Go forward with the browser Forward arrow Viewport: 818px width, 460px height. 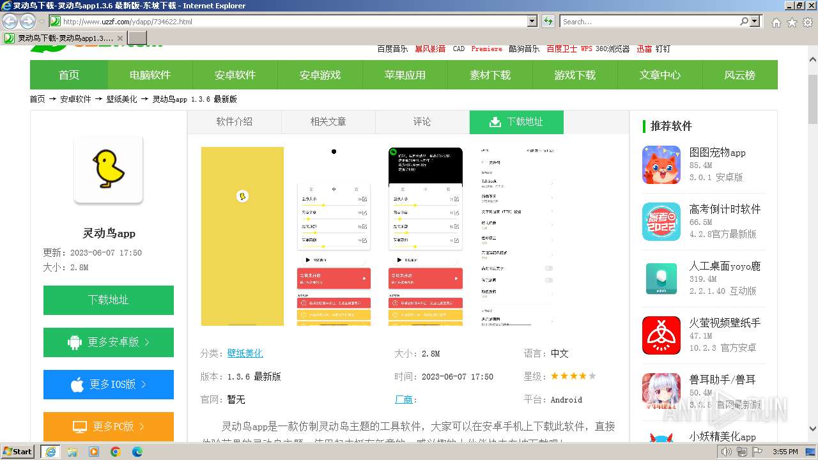pyautogui.click(x=27, y=21)
